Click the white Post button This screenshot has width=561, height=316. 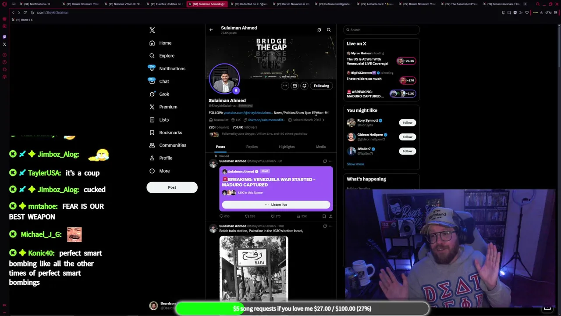(x=172, y=187)
